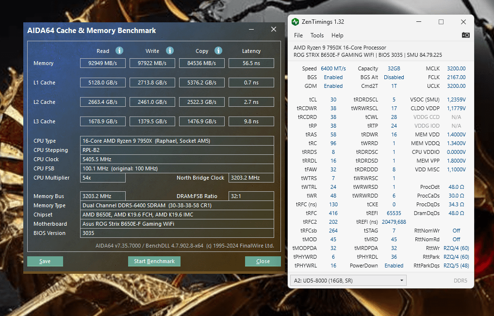494x316 pixels.
Task: Click the AMD Ryzen 9 7950X processor text in ZenTimings
Action: [x=340, y=48]
